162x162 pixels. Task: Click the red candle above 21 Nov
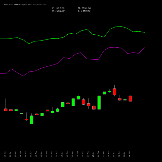(84, 102)
